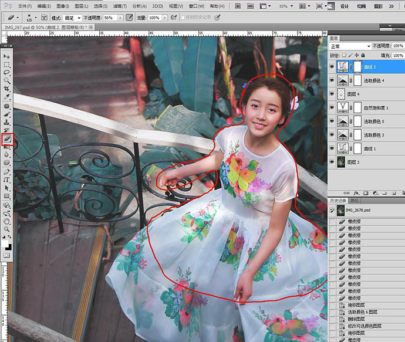The height and width of the screenshot is (342, 405).
Task: Select the Crop tool
Action: pyautogui.click(x=6, y=89)
